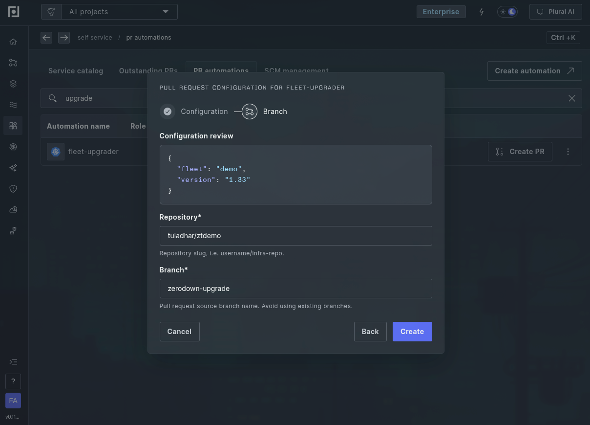Open the All projects dropdown
This screenshot has width=590, height=425.
(x=119, y=12)
